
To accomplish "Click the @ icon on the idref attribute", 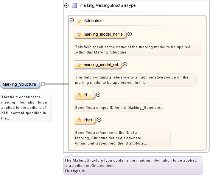I will [79, 120].
